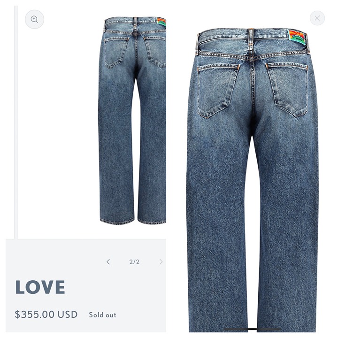Click the Sold out label

[x=103, y=315]
